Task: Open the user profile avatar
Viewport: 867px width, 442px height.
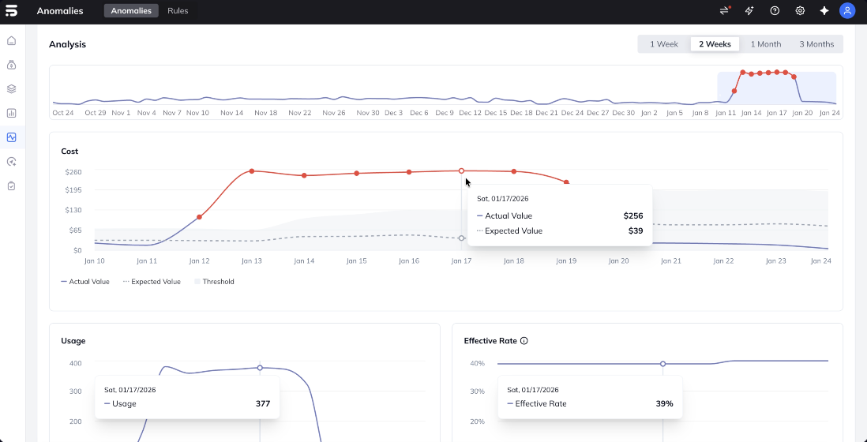Action: [847, 11]
